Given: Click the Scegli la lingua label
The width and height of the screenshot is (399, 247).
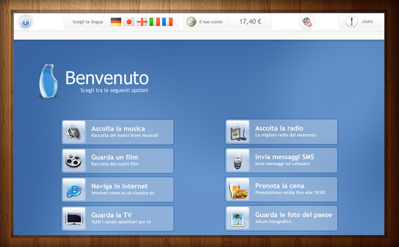Looking at the screenshot, I should 87,22.
